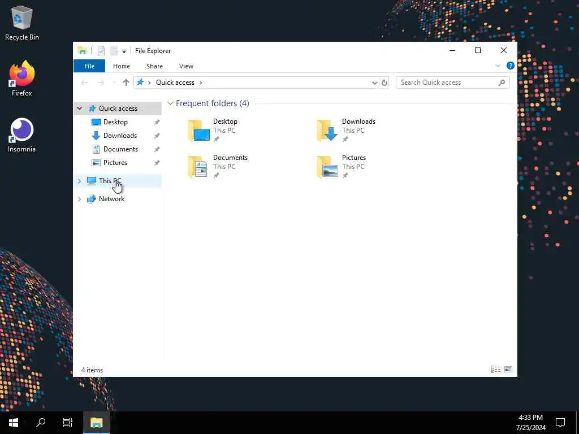This screenshot has height=434, width=579.
Task: Open taskbar Search
Action: pyautogui.click(x=41, y=423)
